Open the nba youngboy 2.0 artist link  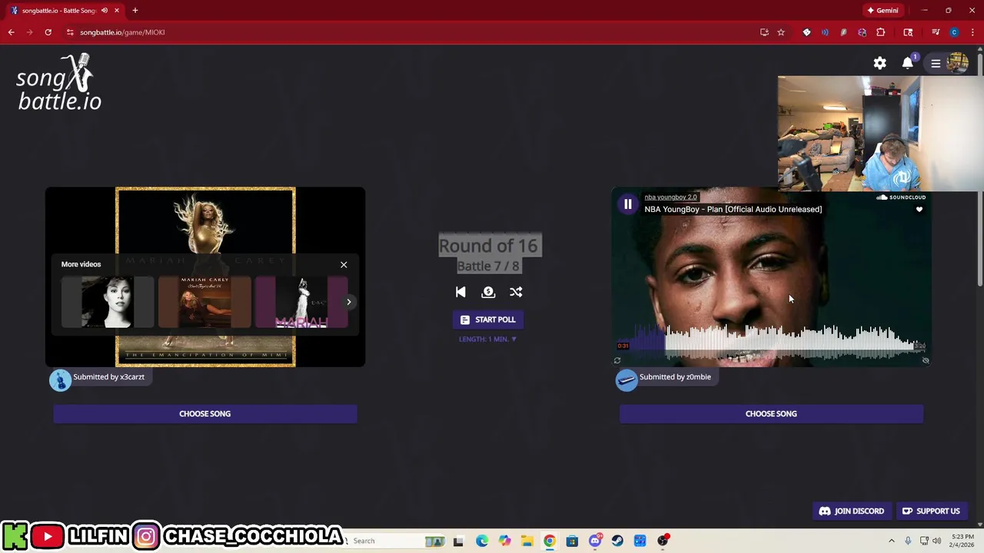(x=670, y=197)
